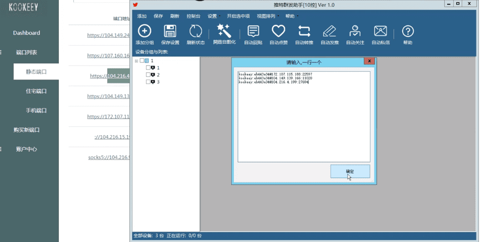Click the group list icon beside group 1
Image resolution: width=481 pixels, height=242 pixels.
click(x=147, y=61)
